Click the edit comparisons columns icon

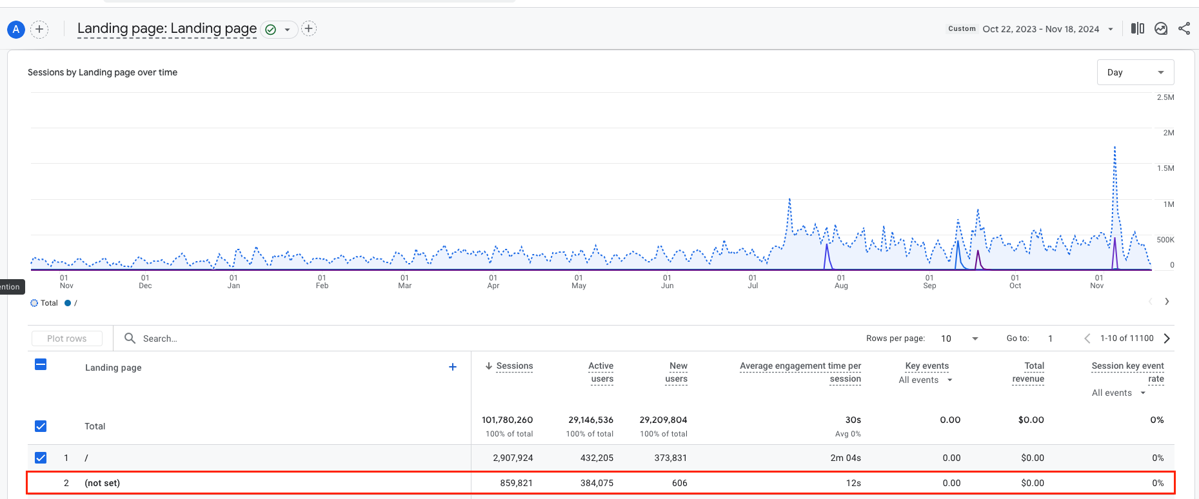1138,28
